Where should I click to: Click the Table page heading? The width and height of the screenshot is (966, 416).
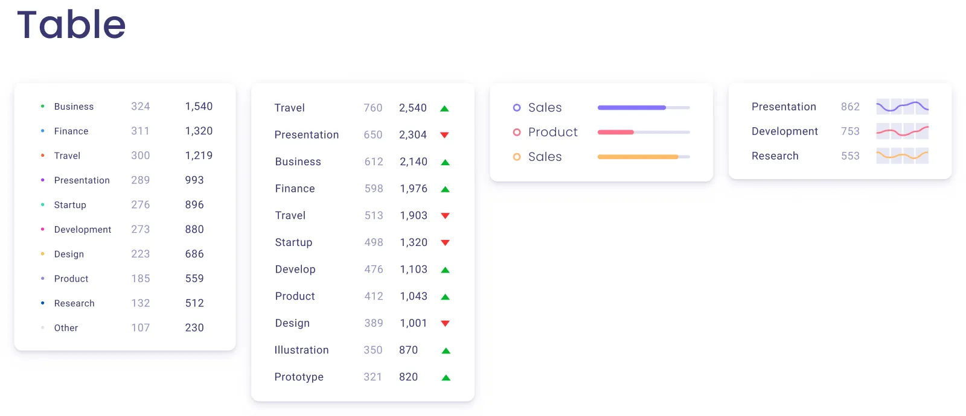pos(71,25)
